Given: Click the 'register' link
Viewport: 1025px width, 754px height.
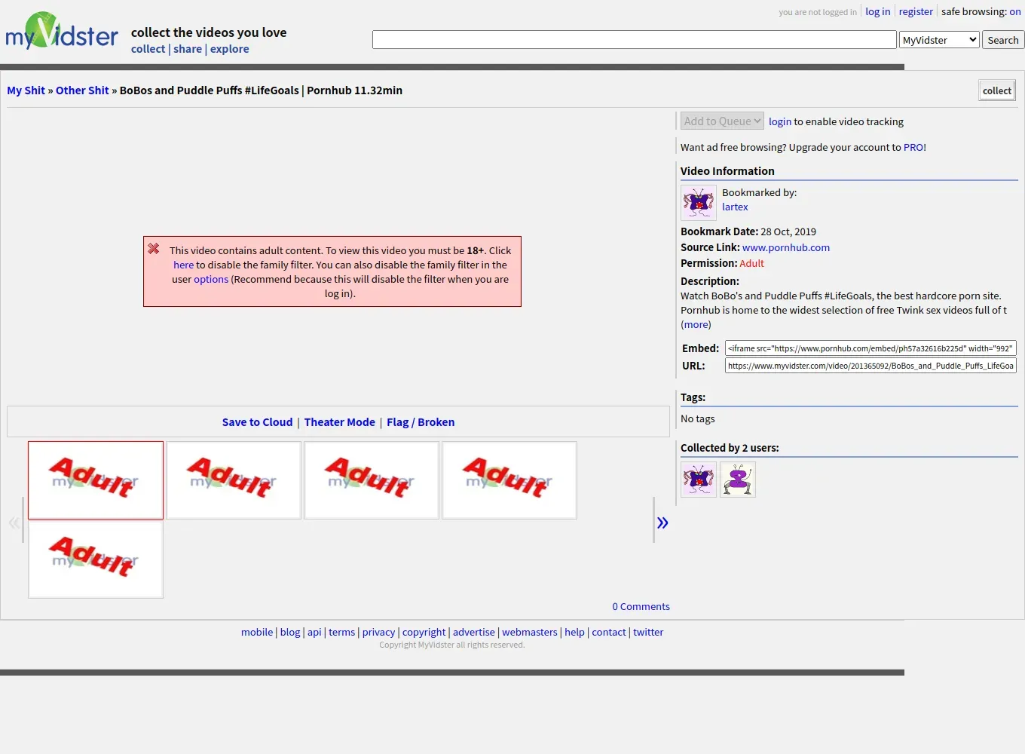Looking at the screenshot, I should 916,11.
